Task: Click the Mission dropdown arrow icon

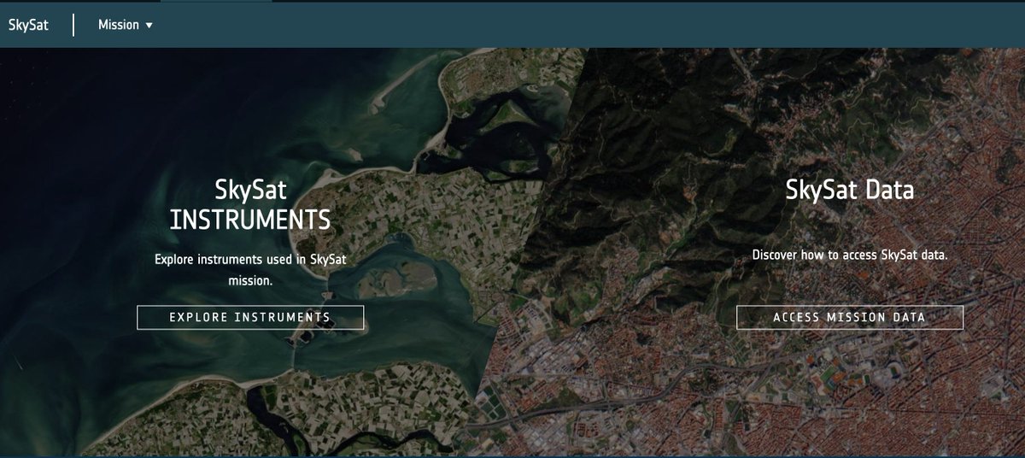Action: point(149,26)
